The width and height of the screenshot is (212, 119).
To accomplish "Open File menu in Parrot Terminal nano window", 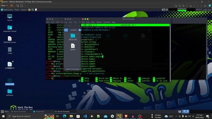I will [x=83, y=22].
